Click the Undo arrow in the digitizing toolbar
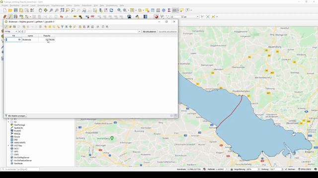This screenshot has width=318, height=178. pos(62,17)
